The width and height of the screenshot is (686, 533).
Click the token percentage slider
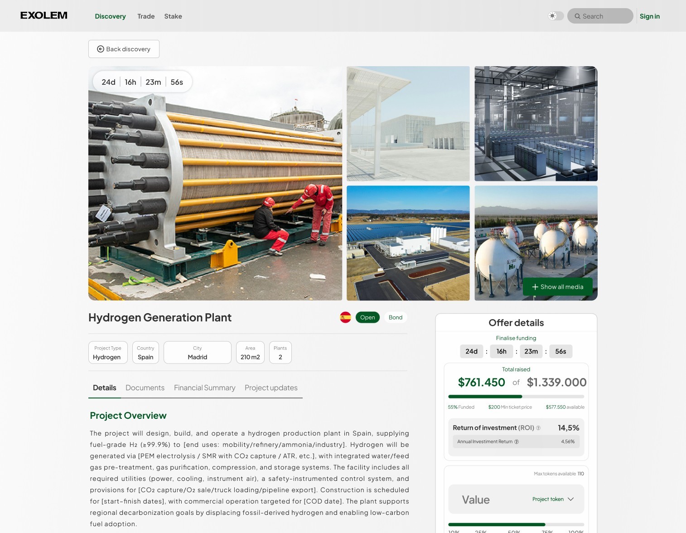516,524
